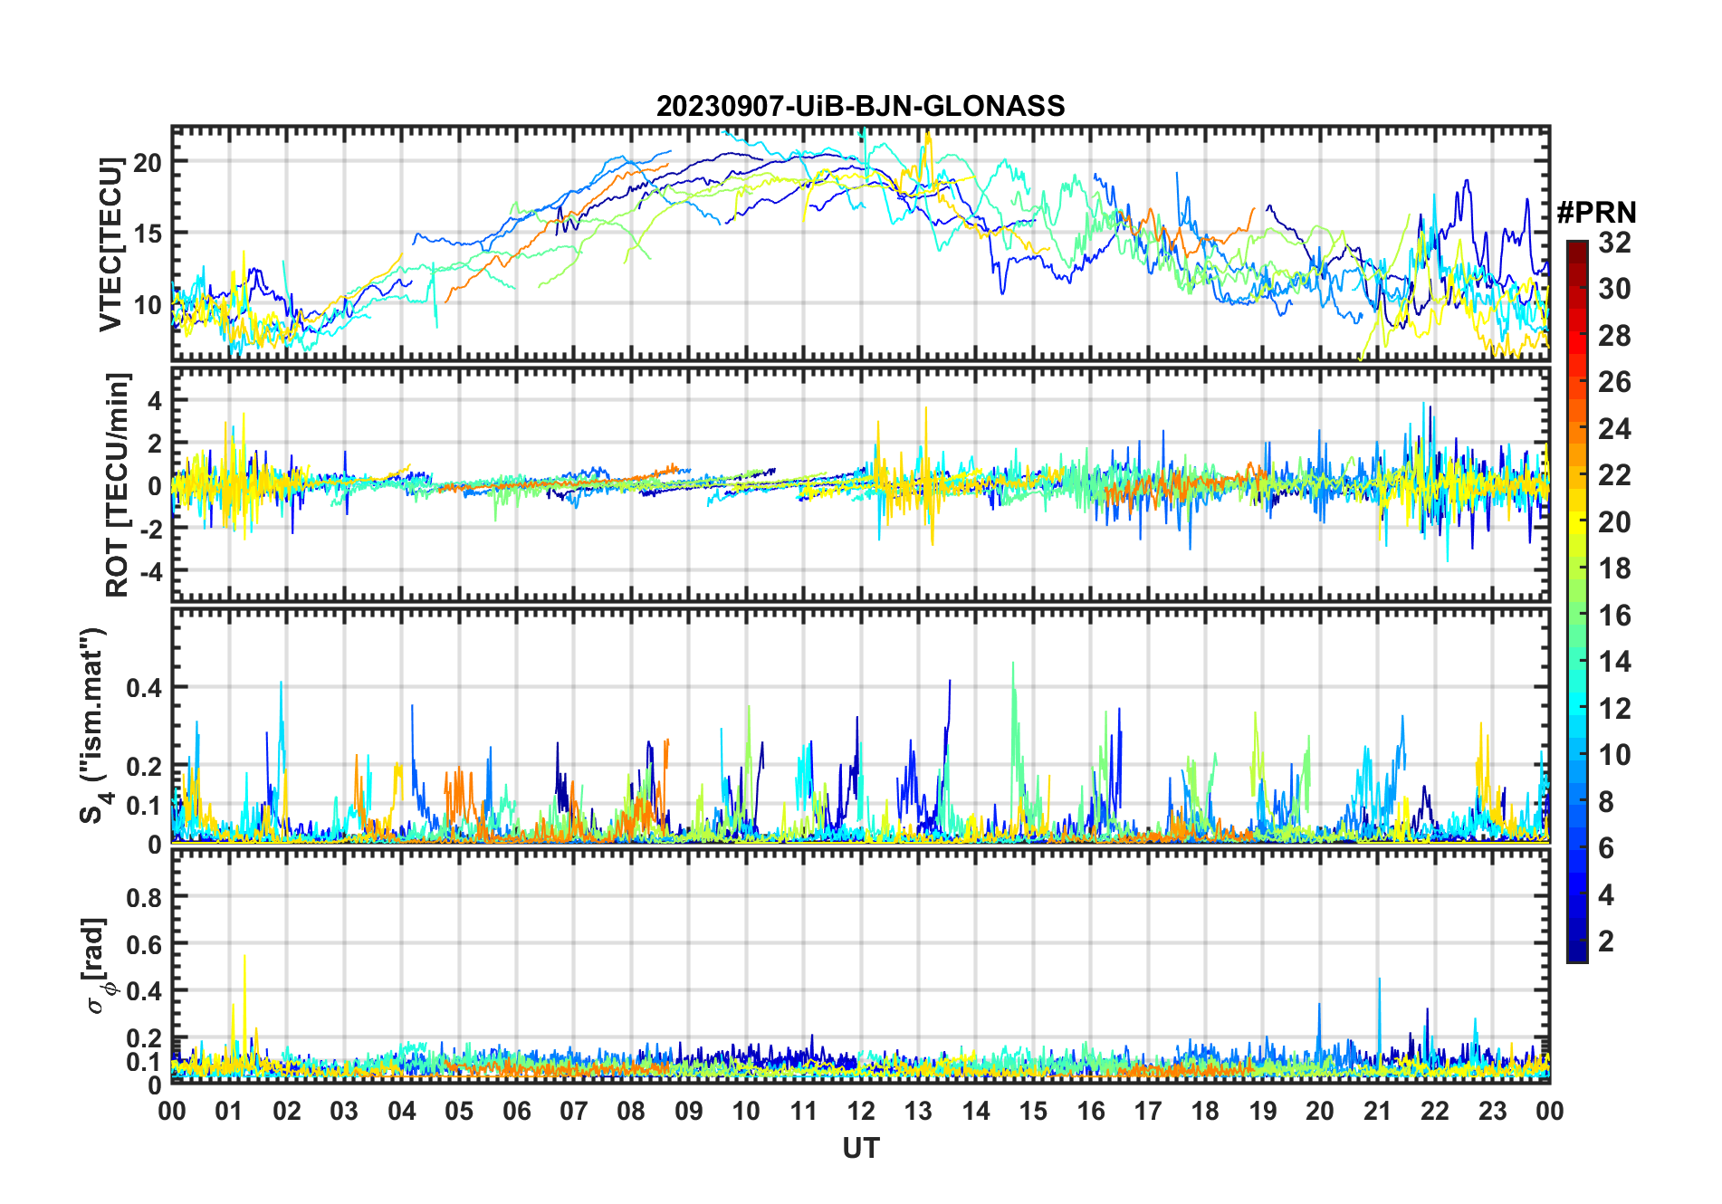Screen dimensions: 1722x1204
Task: Click ROT y-axis tick label -4
Action: pyautogui.click(x=150, y=571)
